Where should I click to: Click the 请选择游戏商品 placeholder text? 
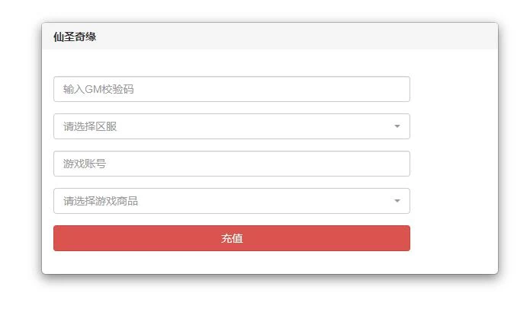click(x=101, y=201)
